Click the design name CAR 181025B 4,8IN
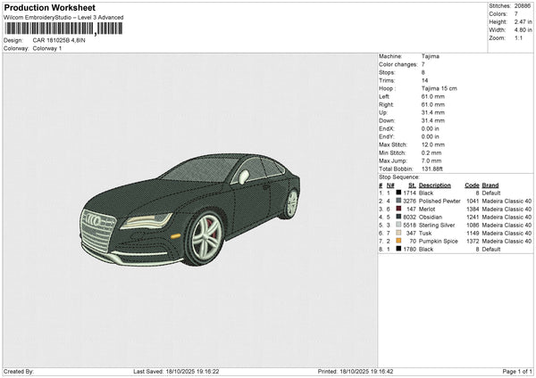Viewport: 536px width, 378px height. [61, 40]
